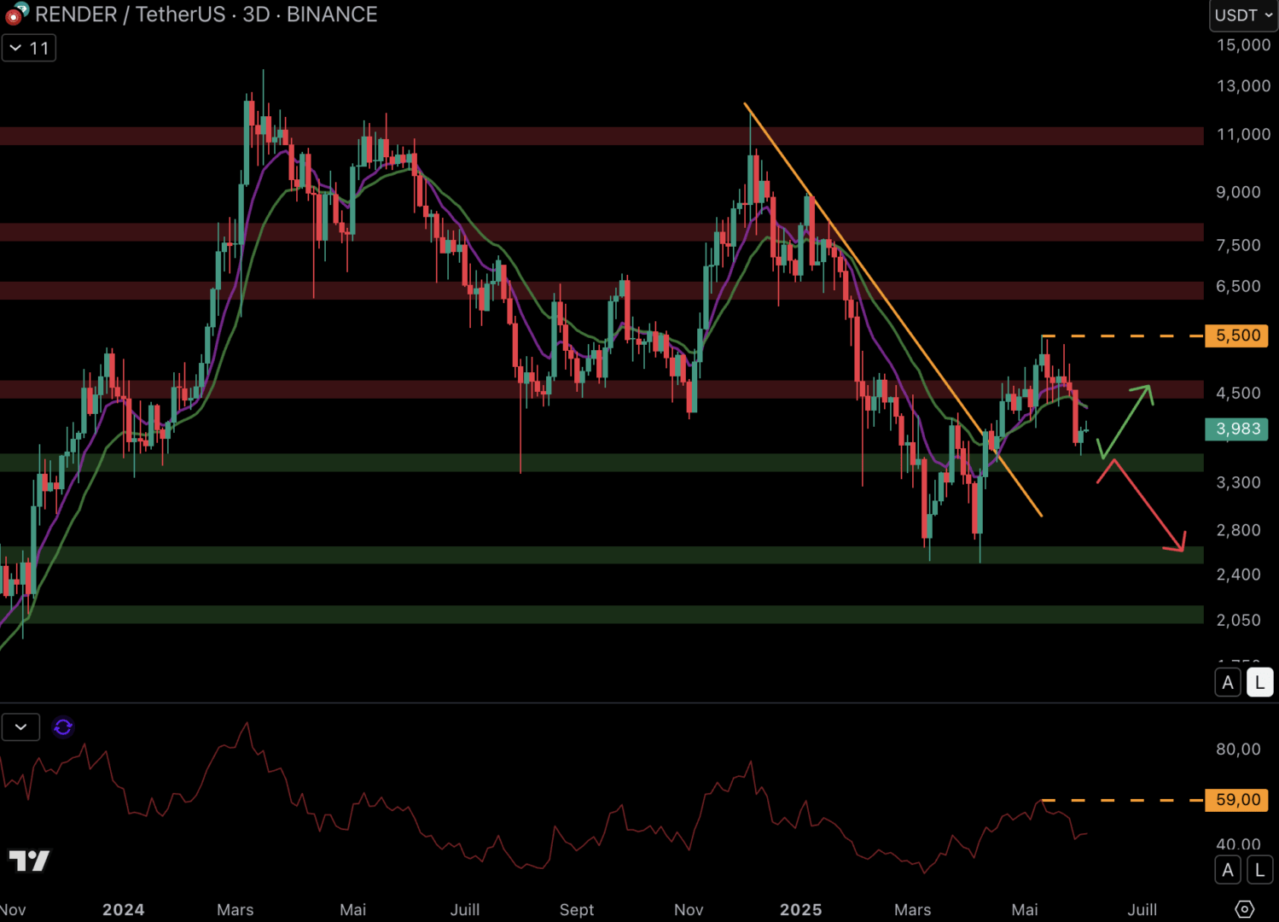Viewport: 1279px width, 922px height.
Task: Select the orange 59,00 indicator level label
Action: (1237, 800)
